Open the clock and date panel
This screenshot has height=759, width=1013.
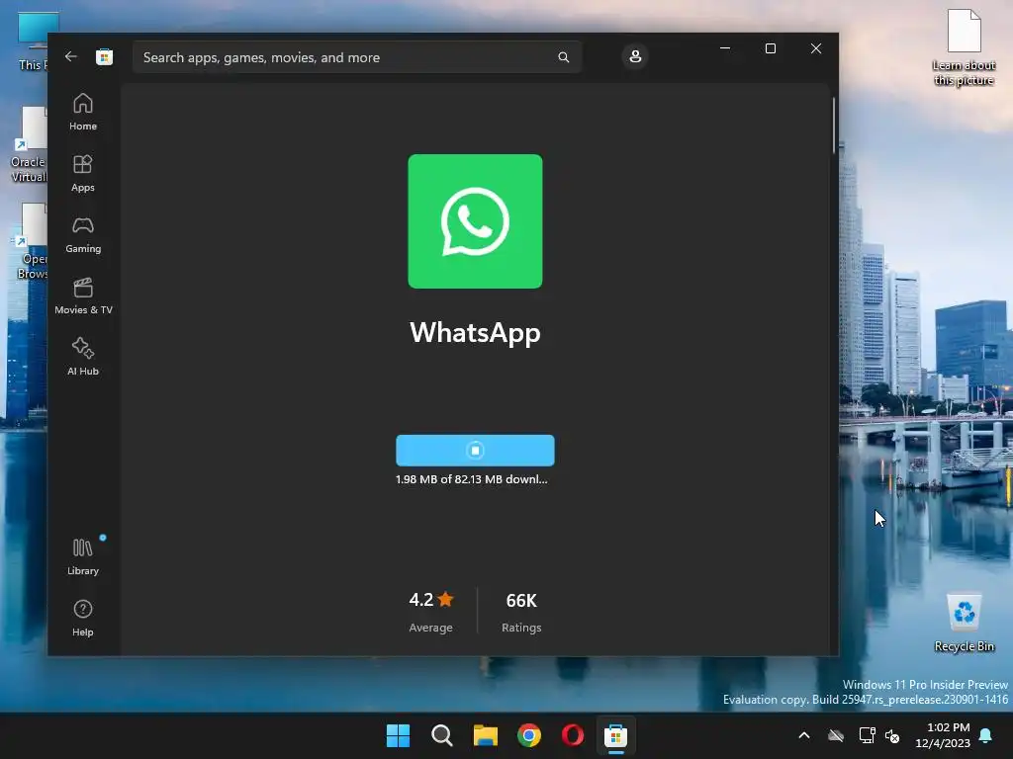click(x=943, y=735)
